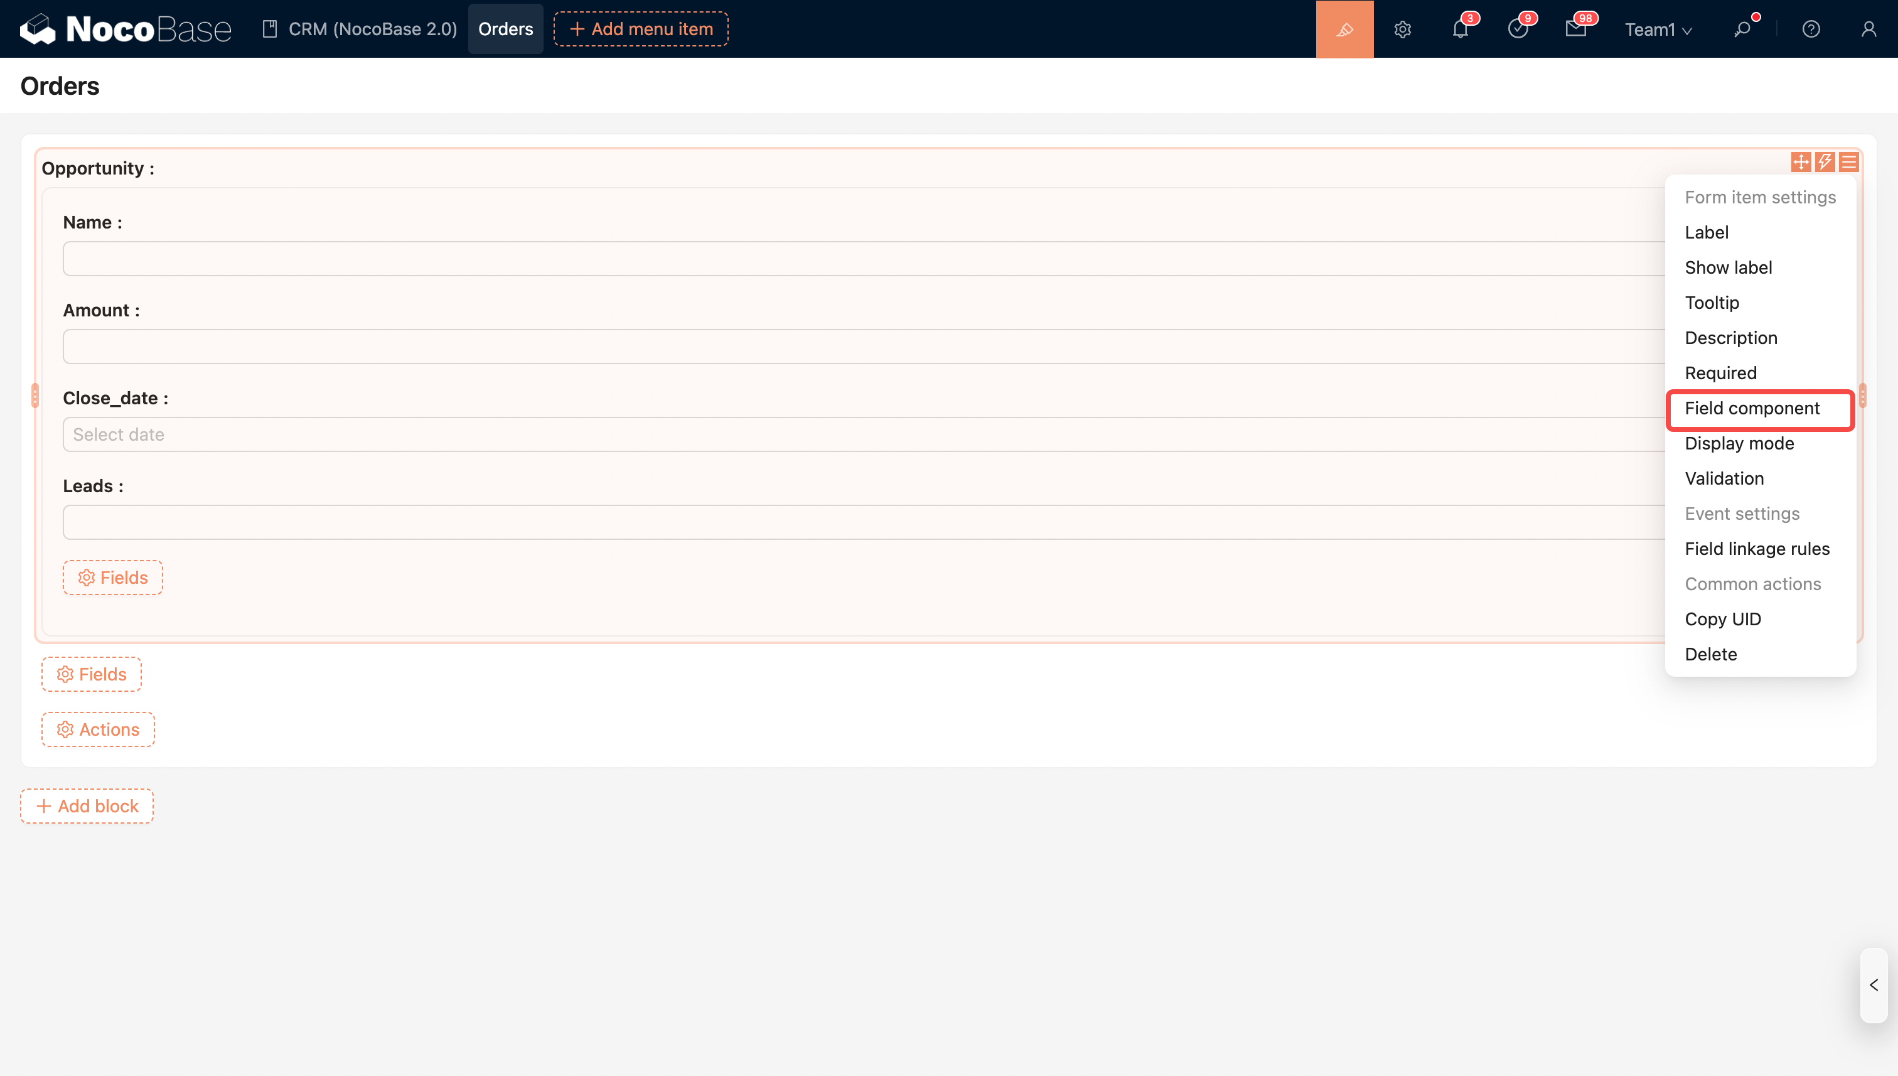This screenshot has height=1076, width=1898.
Task: Open the mail inbox envelope icon
Action: pyautogui.click(x=1575, y=29)
